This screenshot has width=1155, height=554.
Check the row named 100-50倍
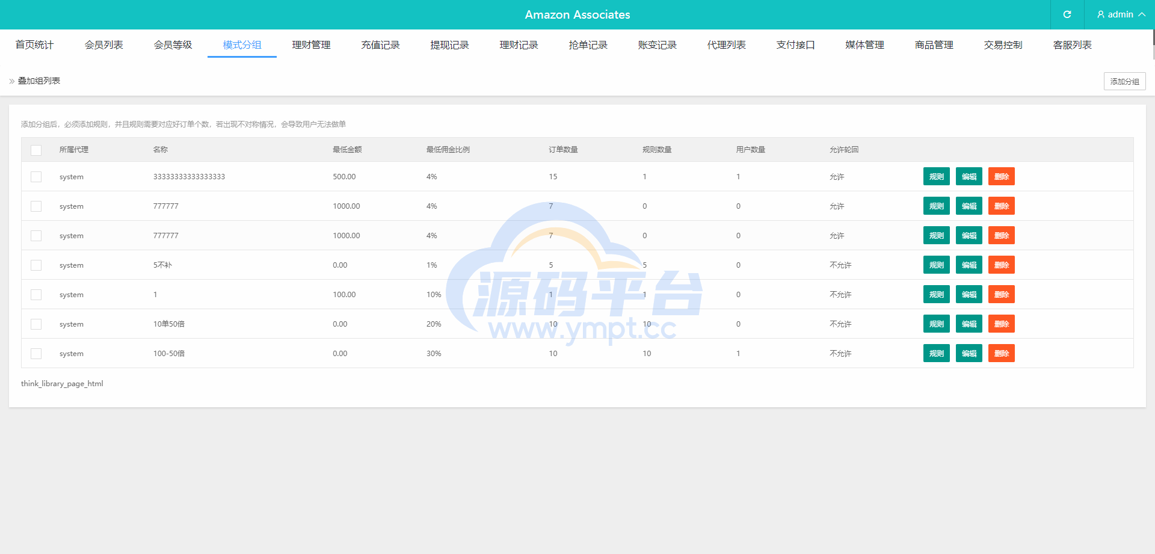pos(36,354)
